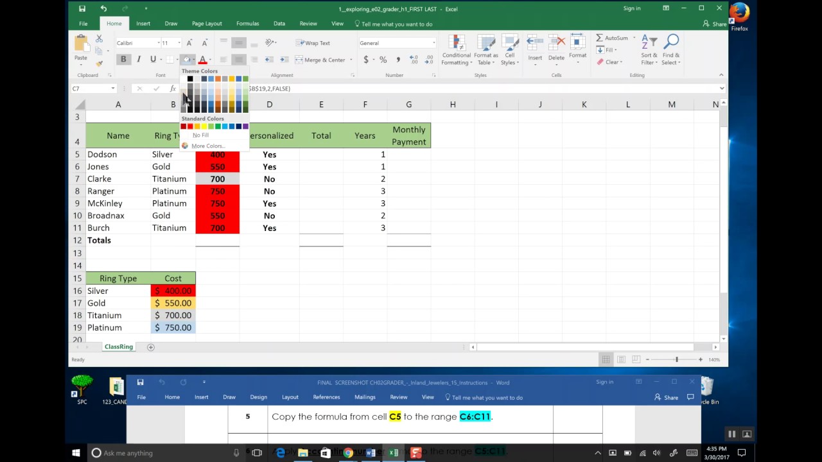Toggle Italic formatting
The image size is (822, 462).
138,60
